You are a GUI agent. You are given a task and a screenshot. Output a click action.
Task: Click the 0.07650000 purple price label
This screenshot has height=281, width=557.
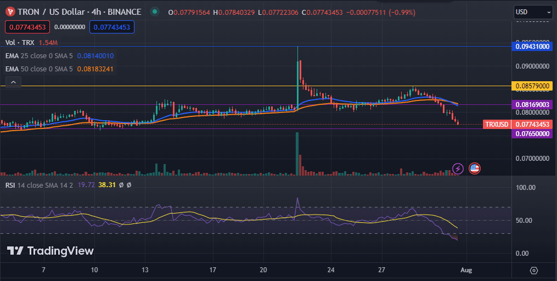tap(532, 134)
